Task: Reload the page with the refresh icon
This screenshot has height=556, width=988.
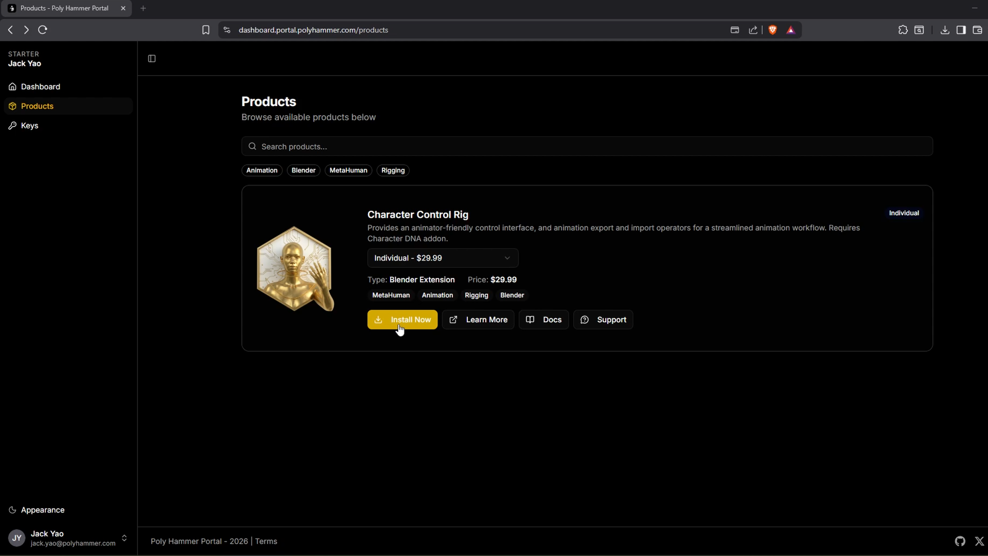Action: tap(43, 30)
